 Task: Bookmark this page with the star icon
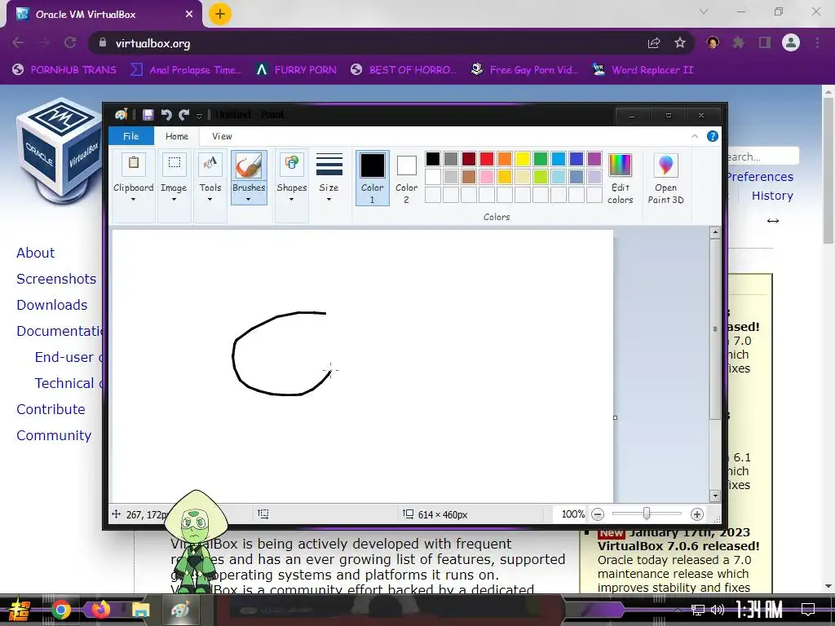click(680, 43)
